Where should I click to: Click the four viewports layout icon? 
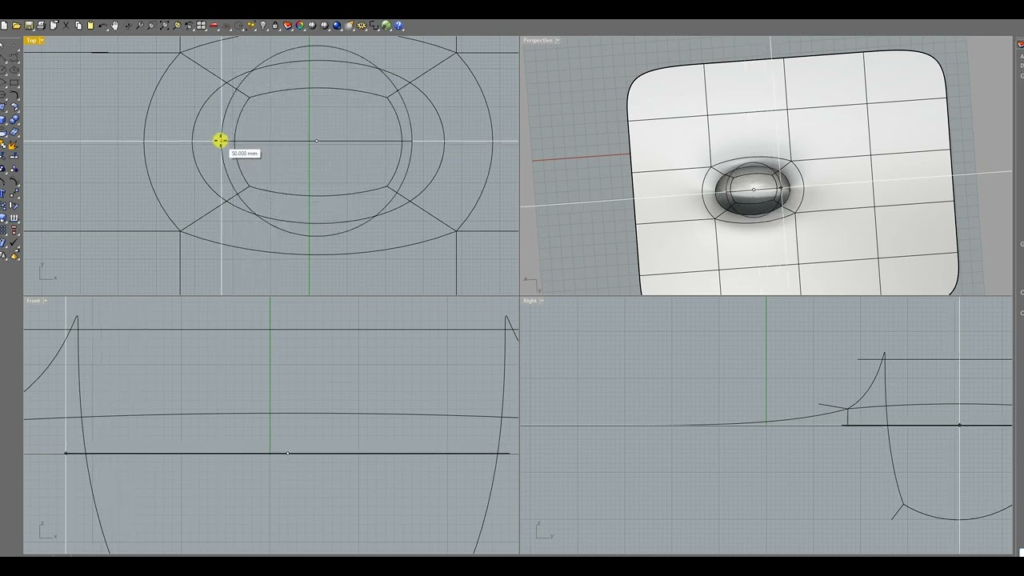coord(201,26)
